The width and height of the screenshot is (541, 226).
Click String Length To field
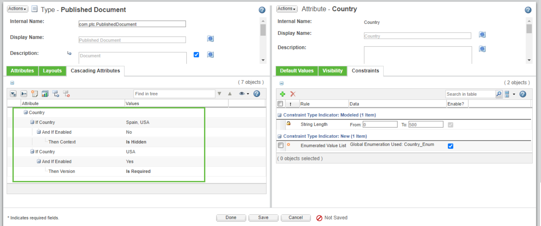click(426, 124)
